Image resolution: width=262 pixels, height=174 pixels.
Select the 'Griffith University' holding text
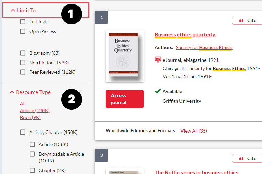click(x=182, y=101)
